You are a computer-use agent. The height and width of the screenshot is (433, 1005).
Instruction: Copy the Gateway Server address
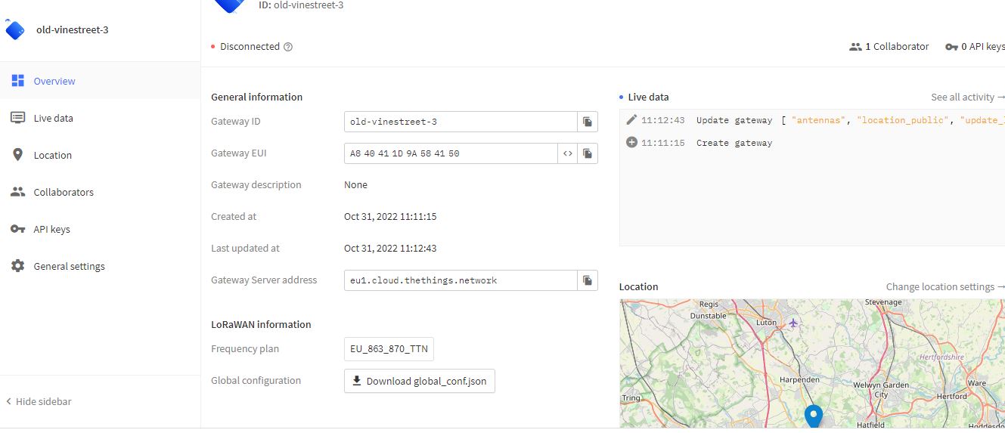tap(587, 280)
